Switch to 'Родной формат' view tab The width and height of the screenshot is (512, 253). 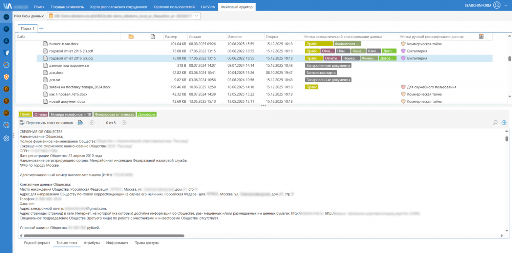[37, 243]
